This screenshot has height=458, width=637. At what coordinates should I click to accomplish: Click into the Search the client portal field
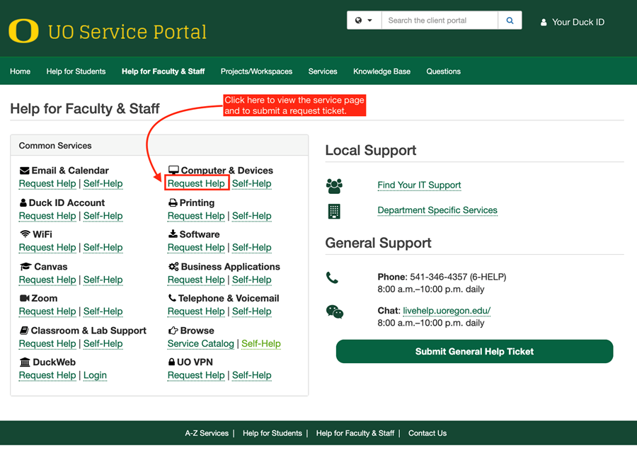click(x=440, y=21)
